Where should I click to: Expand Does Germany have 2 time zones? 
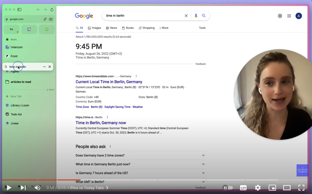140,155
